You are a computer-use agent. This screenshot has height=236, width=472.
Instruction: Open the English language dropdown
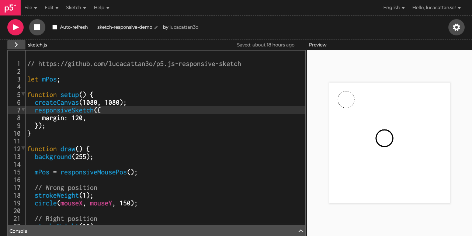(x=393, y=7)
